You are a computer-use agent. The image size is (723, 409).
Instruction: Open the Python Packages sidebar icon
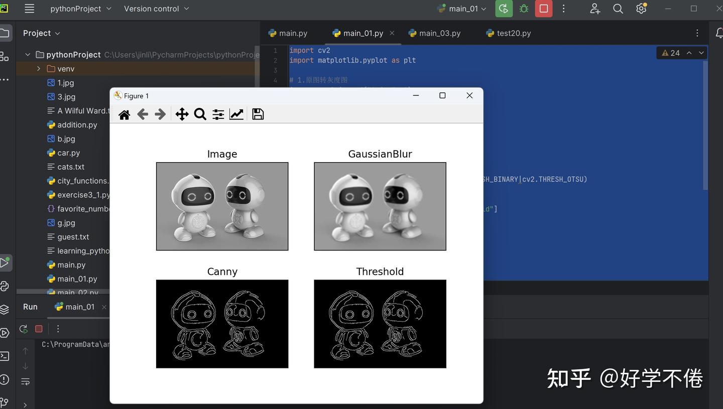pos(5,286)
